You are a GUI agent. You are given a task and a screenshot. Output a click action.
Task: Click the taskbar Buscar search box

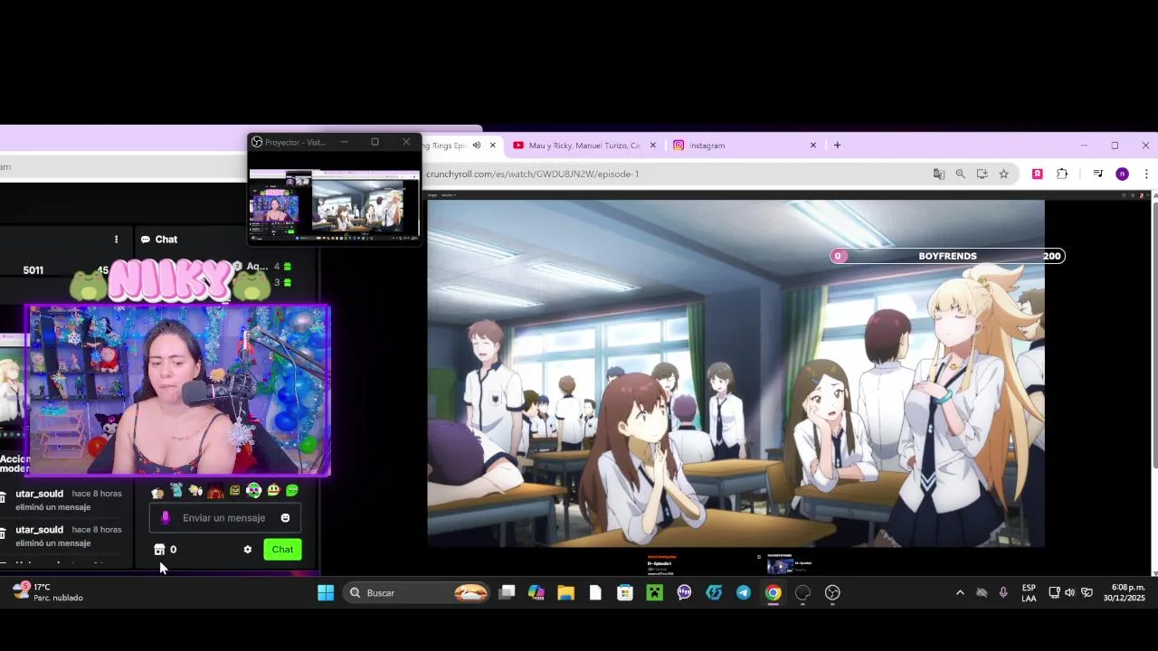(418, 593)
